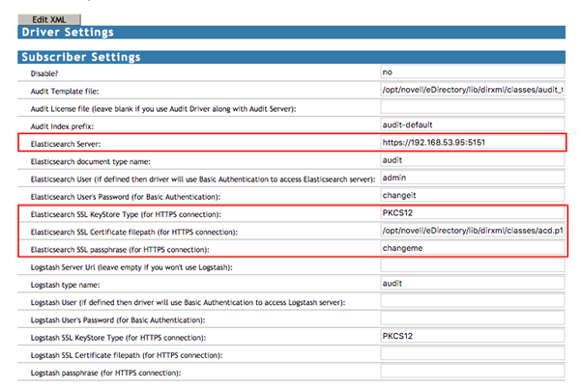
Task: Click the Disable? field showing no
Action: (x=472, y=72)
